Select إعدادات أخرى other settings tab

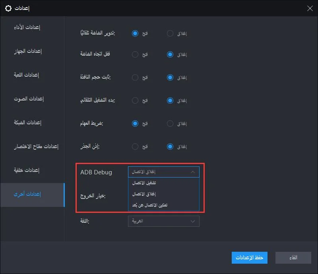click(33, 194)
